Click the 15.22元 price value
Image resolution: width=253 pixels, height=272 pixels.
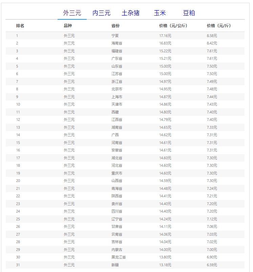[165, 51]
